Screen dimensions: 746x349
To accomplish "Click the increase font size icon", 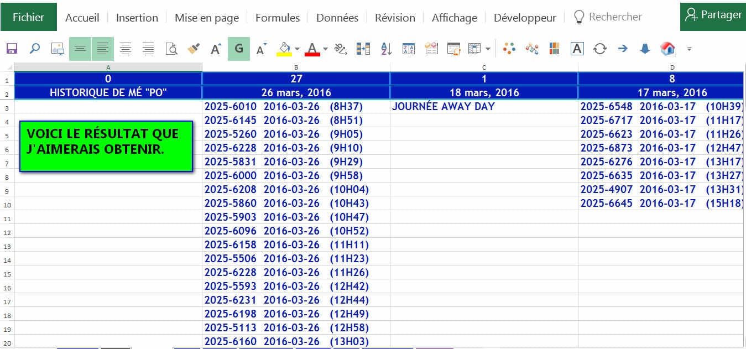I will (216, 49).
